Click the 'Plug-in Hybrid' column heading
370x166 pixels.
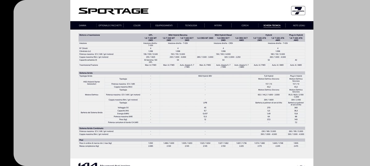point(296,35)
